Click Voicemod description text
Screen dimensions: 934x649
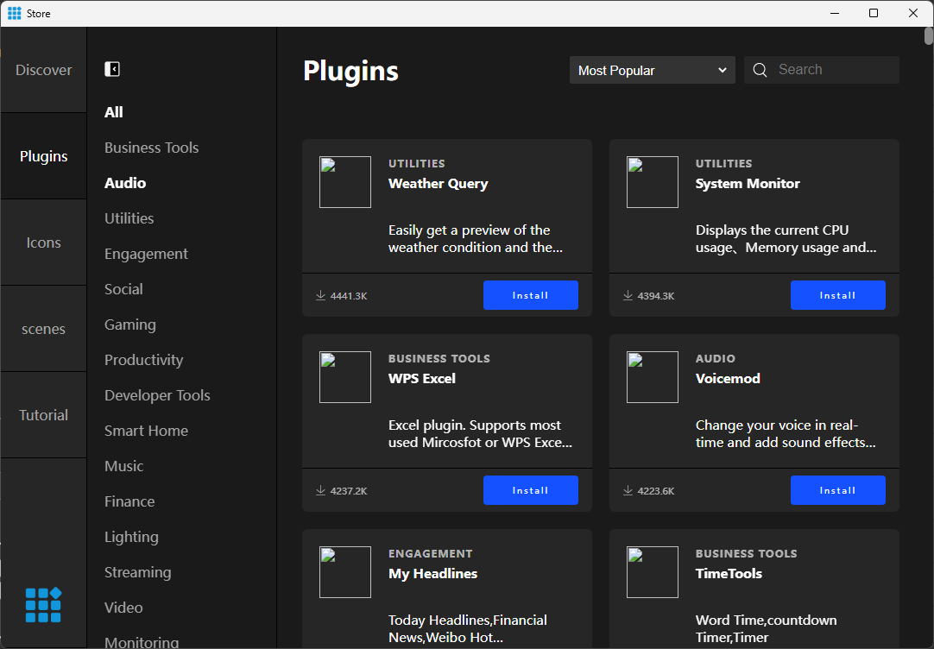(786, 434)
